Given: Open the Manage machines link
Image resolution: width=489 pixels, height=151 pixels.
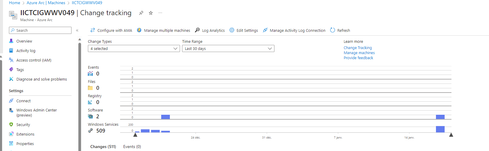Looking at the screenshot, I should [x=359, y=53].
